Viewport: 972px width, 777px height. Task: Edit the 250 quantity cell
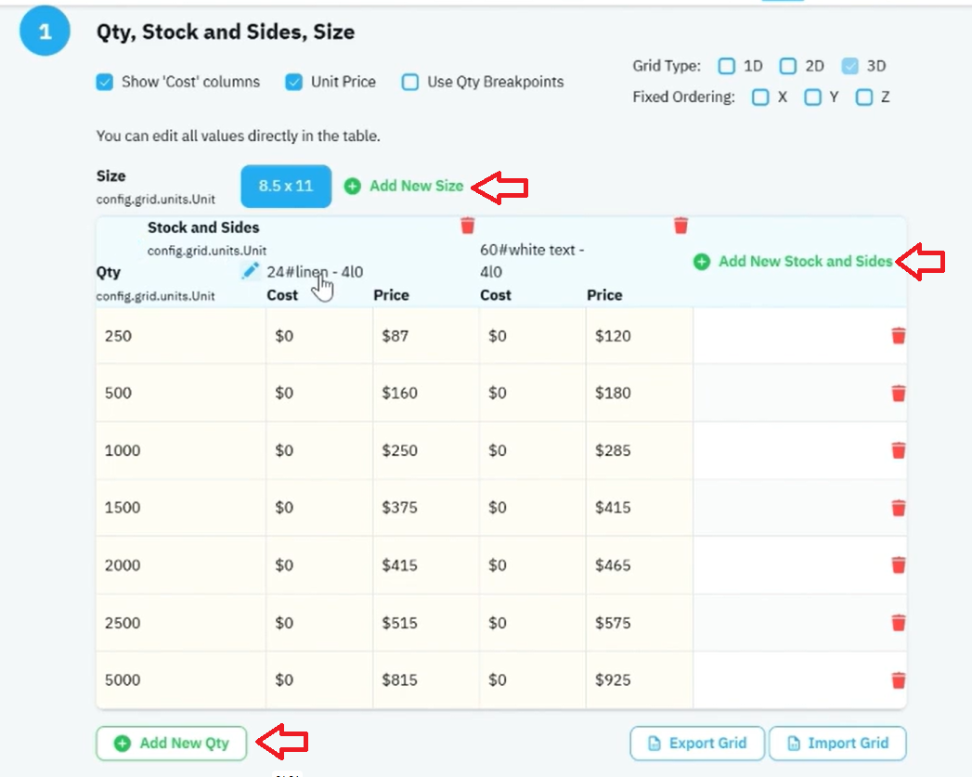[x=181, y=336]
